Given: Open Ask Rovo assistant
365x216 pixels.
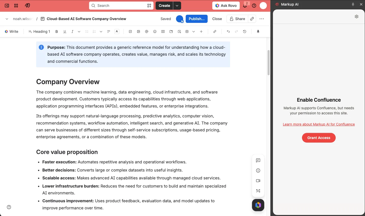Looking at the screenshot, I should 226,6.
